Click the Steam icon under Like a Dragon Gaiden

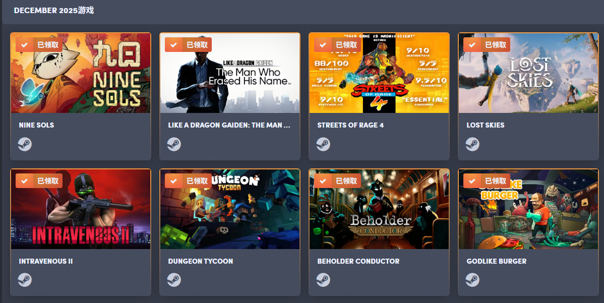(x=174, y=144)
